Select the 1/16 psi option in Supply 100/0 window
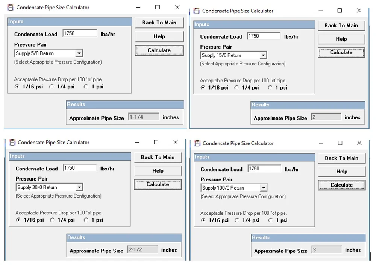Screen dimensions: 376x266 203,220
